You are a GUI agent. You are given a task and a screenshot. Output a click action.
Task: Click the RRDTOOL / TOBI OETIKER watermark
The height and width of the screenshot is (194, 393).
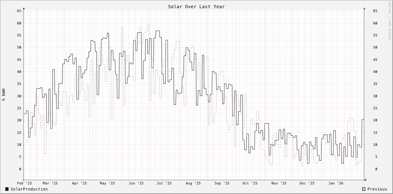[389, 21]
